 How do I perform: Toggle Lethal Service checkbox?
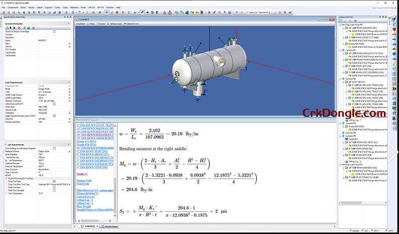[54, 104]
